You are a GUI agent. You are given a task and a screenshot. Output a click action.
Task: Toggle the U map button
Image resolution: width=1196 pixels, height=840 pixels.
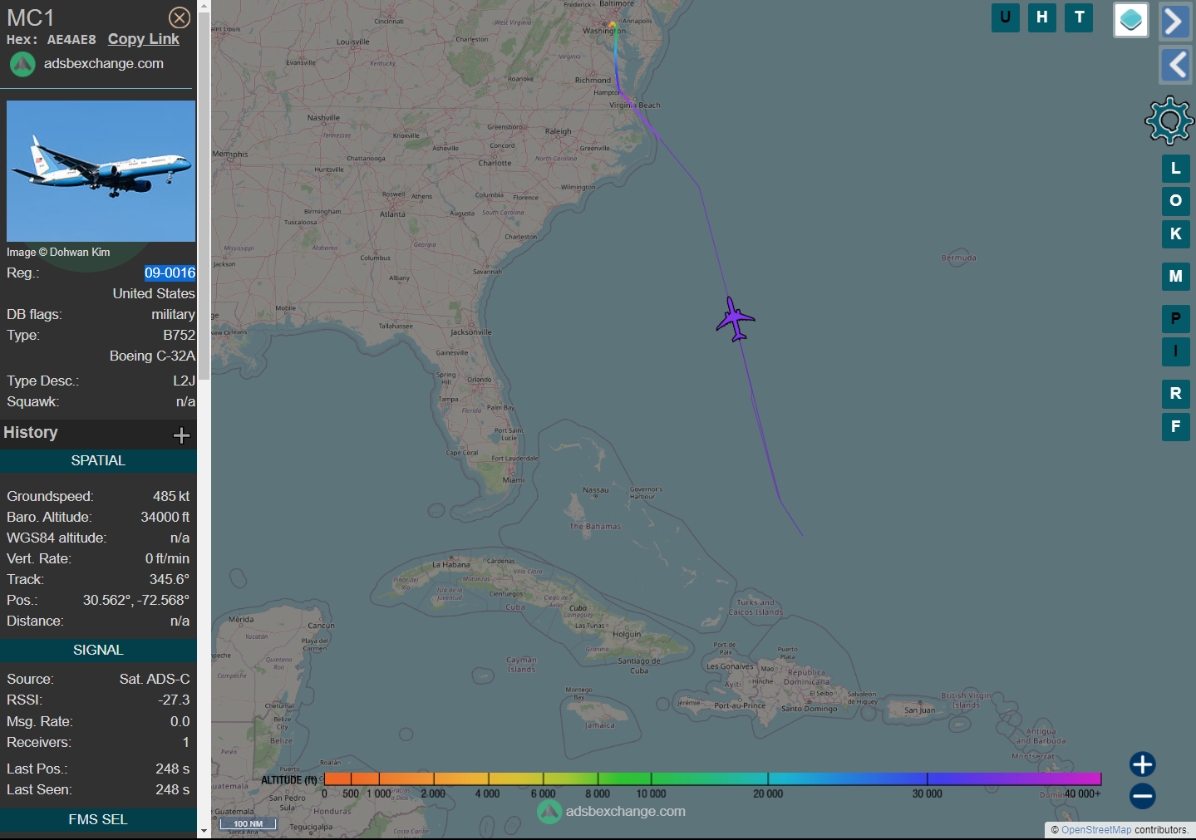point(1006,17)
